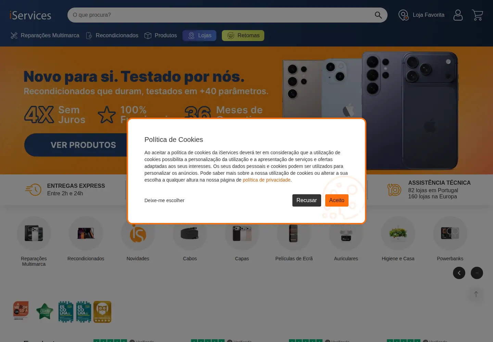This screenshot has width=493, height=342.
Task: Select the Novidades category icon
Action: pos(138,233)
